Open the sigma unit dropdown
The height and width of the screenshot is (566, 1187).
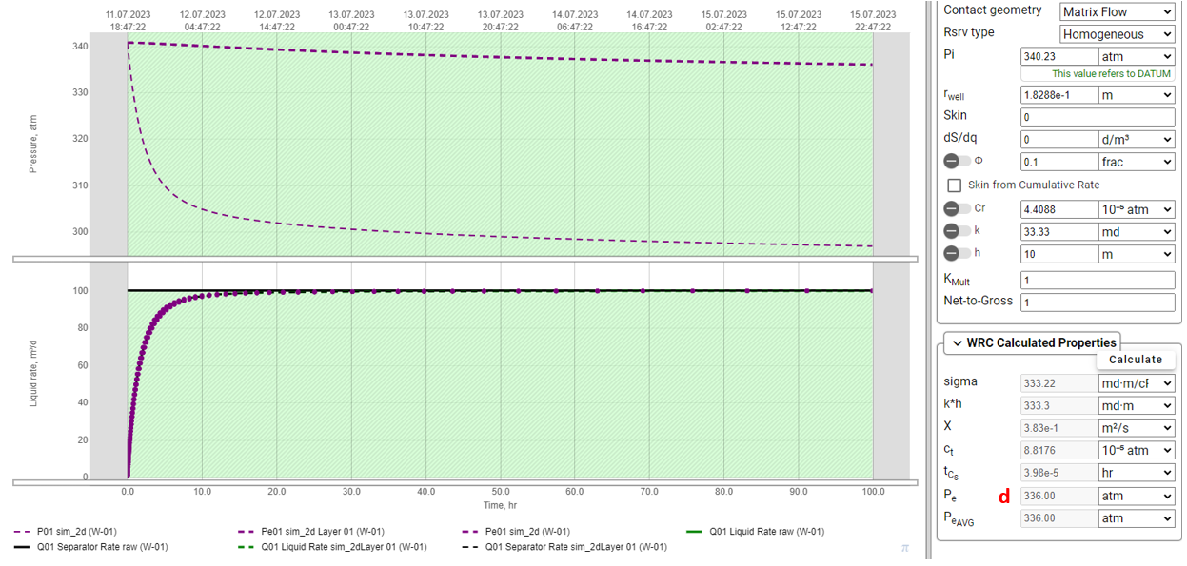(1137, 383)
